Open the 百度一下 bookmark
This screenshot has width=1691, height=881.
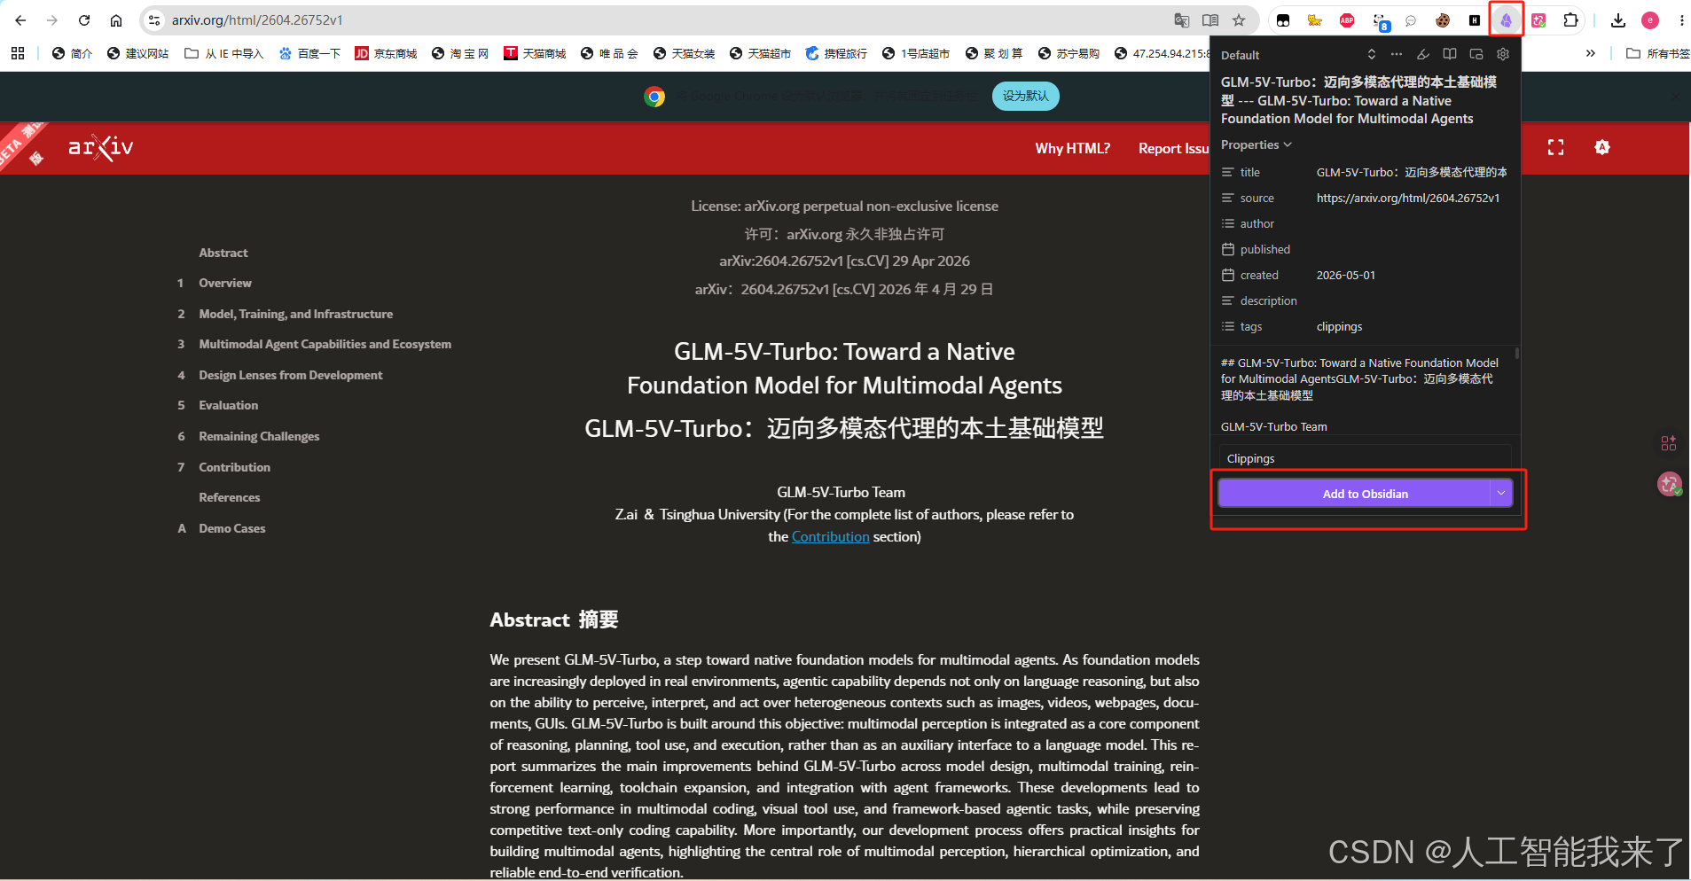pyautogui.click(x=309, y=53)
